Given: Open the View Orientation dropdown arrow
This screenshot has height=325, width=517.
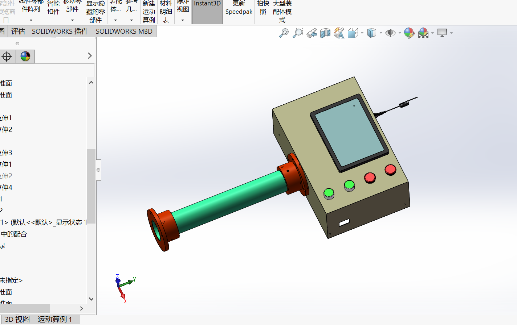Looking at the screenshot, I should click(x=362, y=33).
